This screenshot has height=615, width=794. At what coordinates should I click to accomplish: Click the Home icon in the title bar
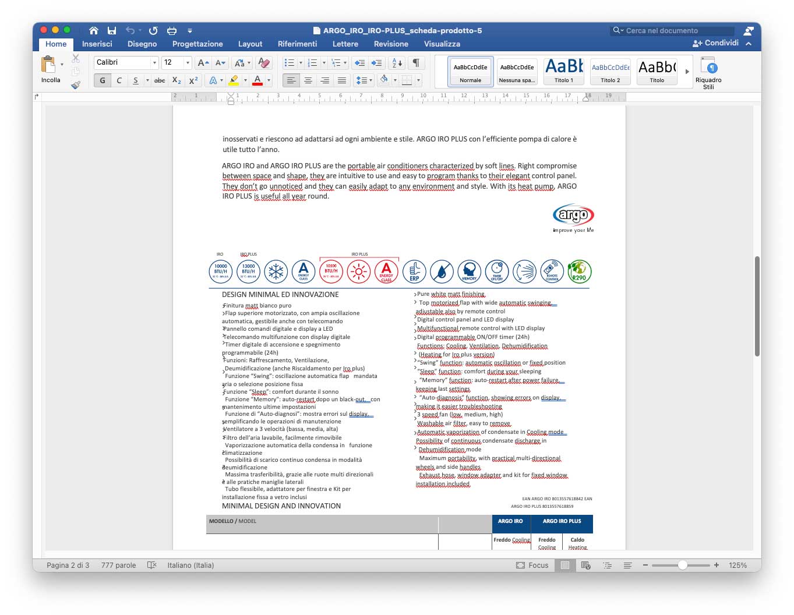[94, 30]
